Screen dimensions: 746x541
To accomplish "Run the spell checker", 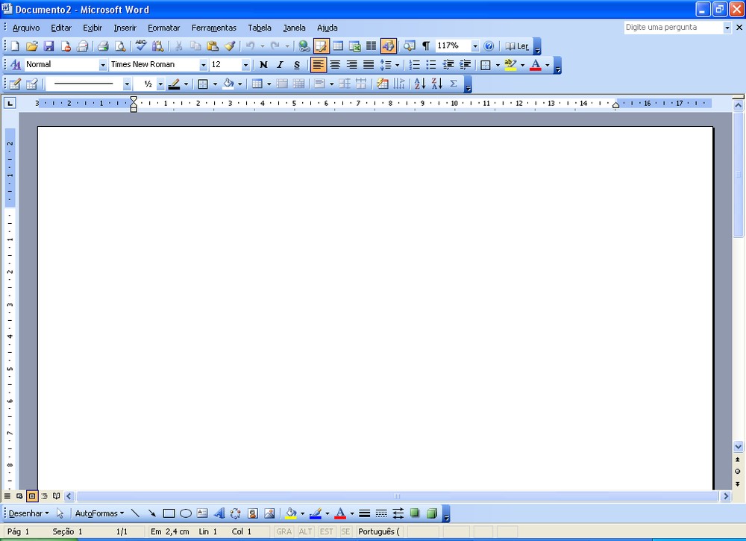I will [x=140, y=46].
